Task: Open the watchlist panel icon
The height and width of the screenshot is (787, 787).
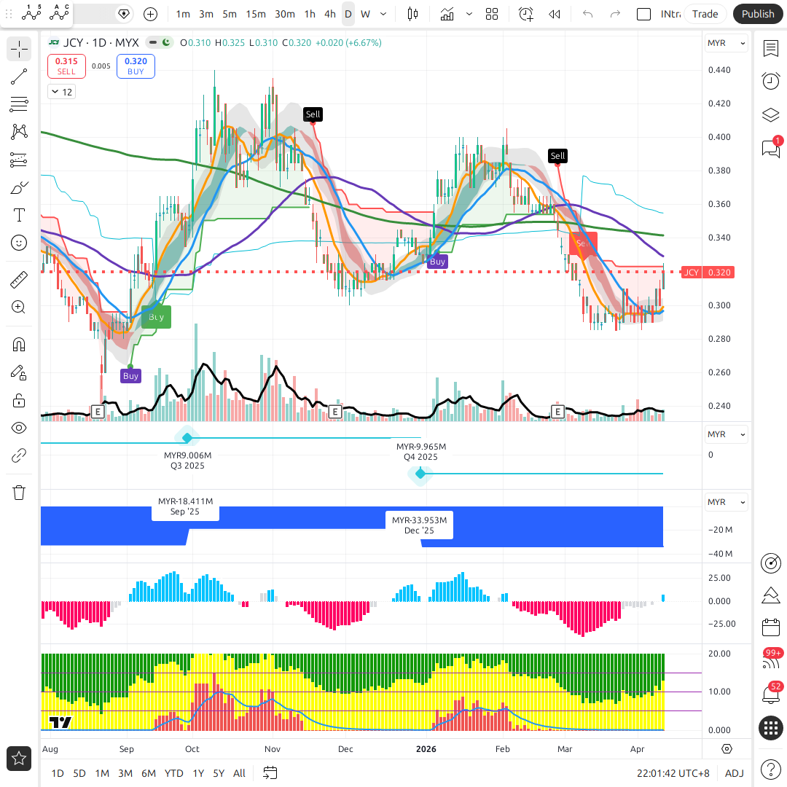Action: pos(770,48)
